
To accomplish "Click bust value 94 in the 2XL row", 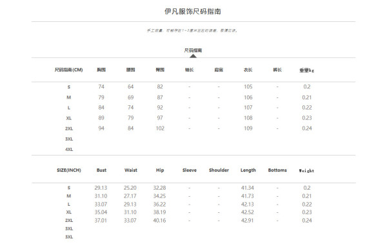I will pos(101,128).
